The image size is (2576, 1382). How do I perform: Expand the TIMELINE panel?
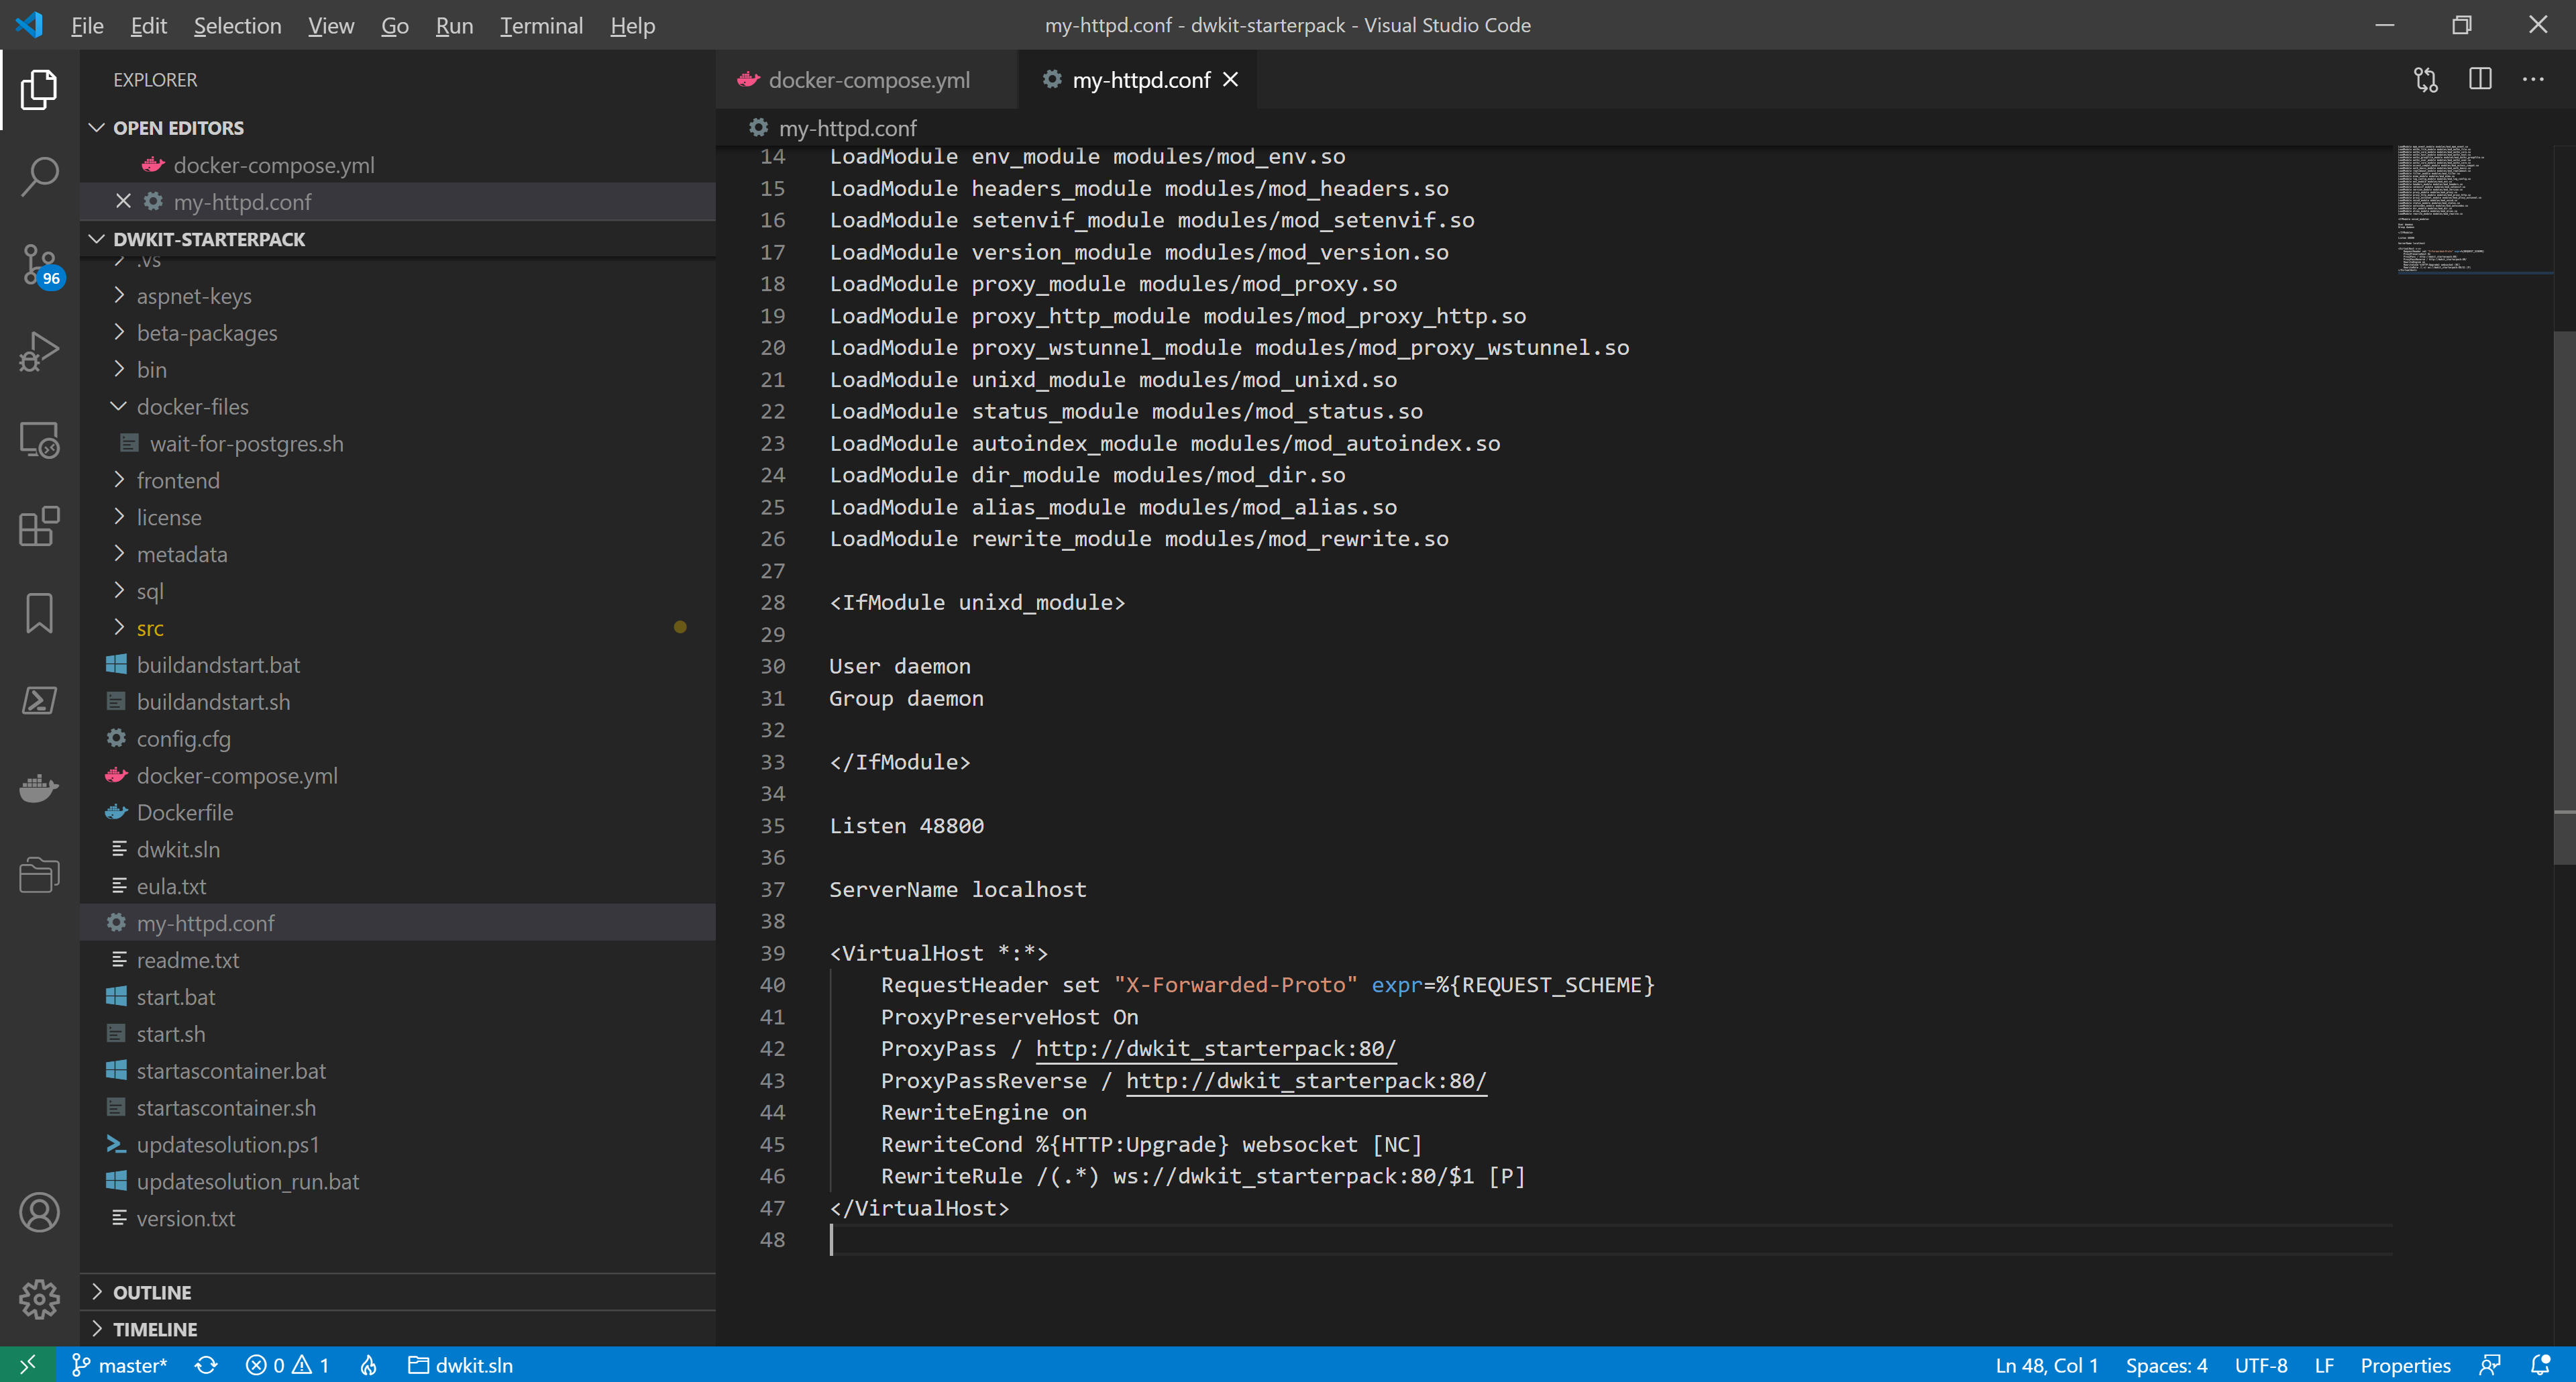pyautogui.click(x=155, y=1329)
